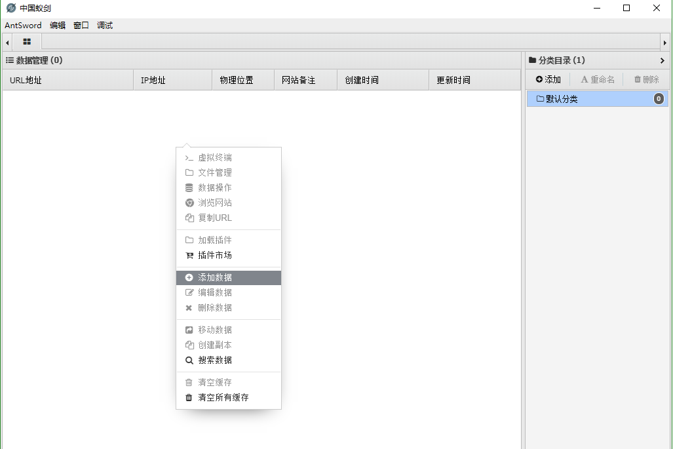Image resolution: width=673 pixels, height=449 pixels.
Task: Click the list icon beside 数据管理
Action: click(x=9, y=60)
